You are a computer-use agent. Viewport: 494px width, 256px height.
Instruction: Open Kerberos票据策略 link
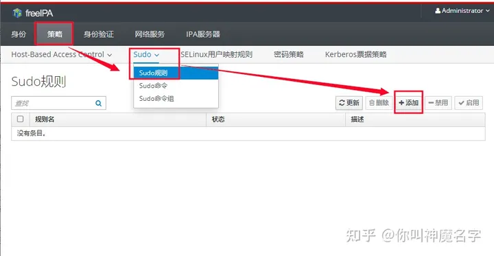click(355, 54)
